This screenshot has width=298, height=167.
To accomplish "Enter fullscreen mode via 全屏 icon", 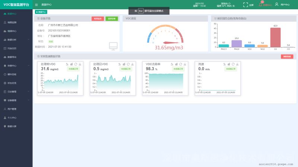I will pyautogui.click(x=245, y=5).
